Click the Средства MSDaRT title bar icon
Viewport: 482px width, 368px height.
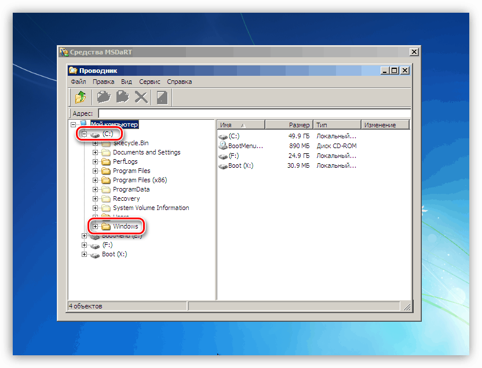[x=64, y=52]
